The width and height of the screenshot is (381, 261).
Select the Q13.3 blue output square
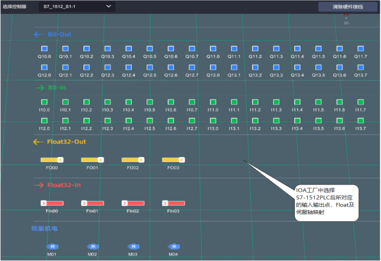coord(276,67)
